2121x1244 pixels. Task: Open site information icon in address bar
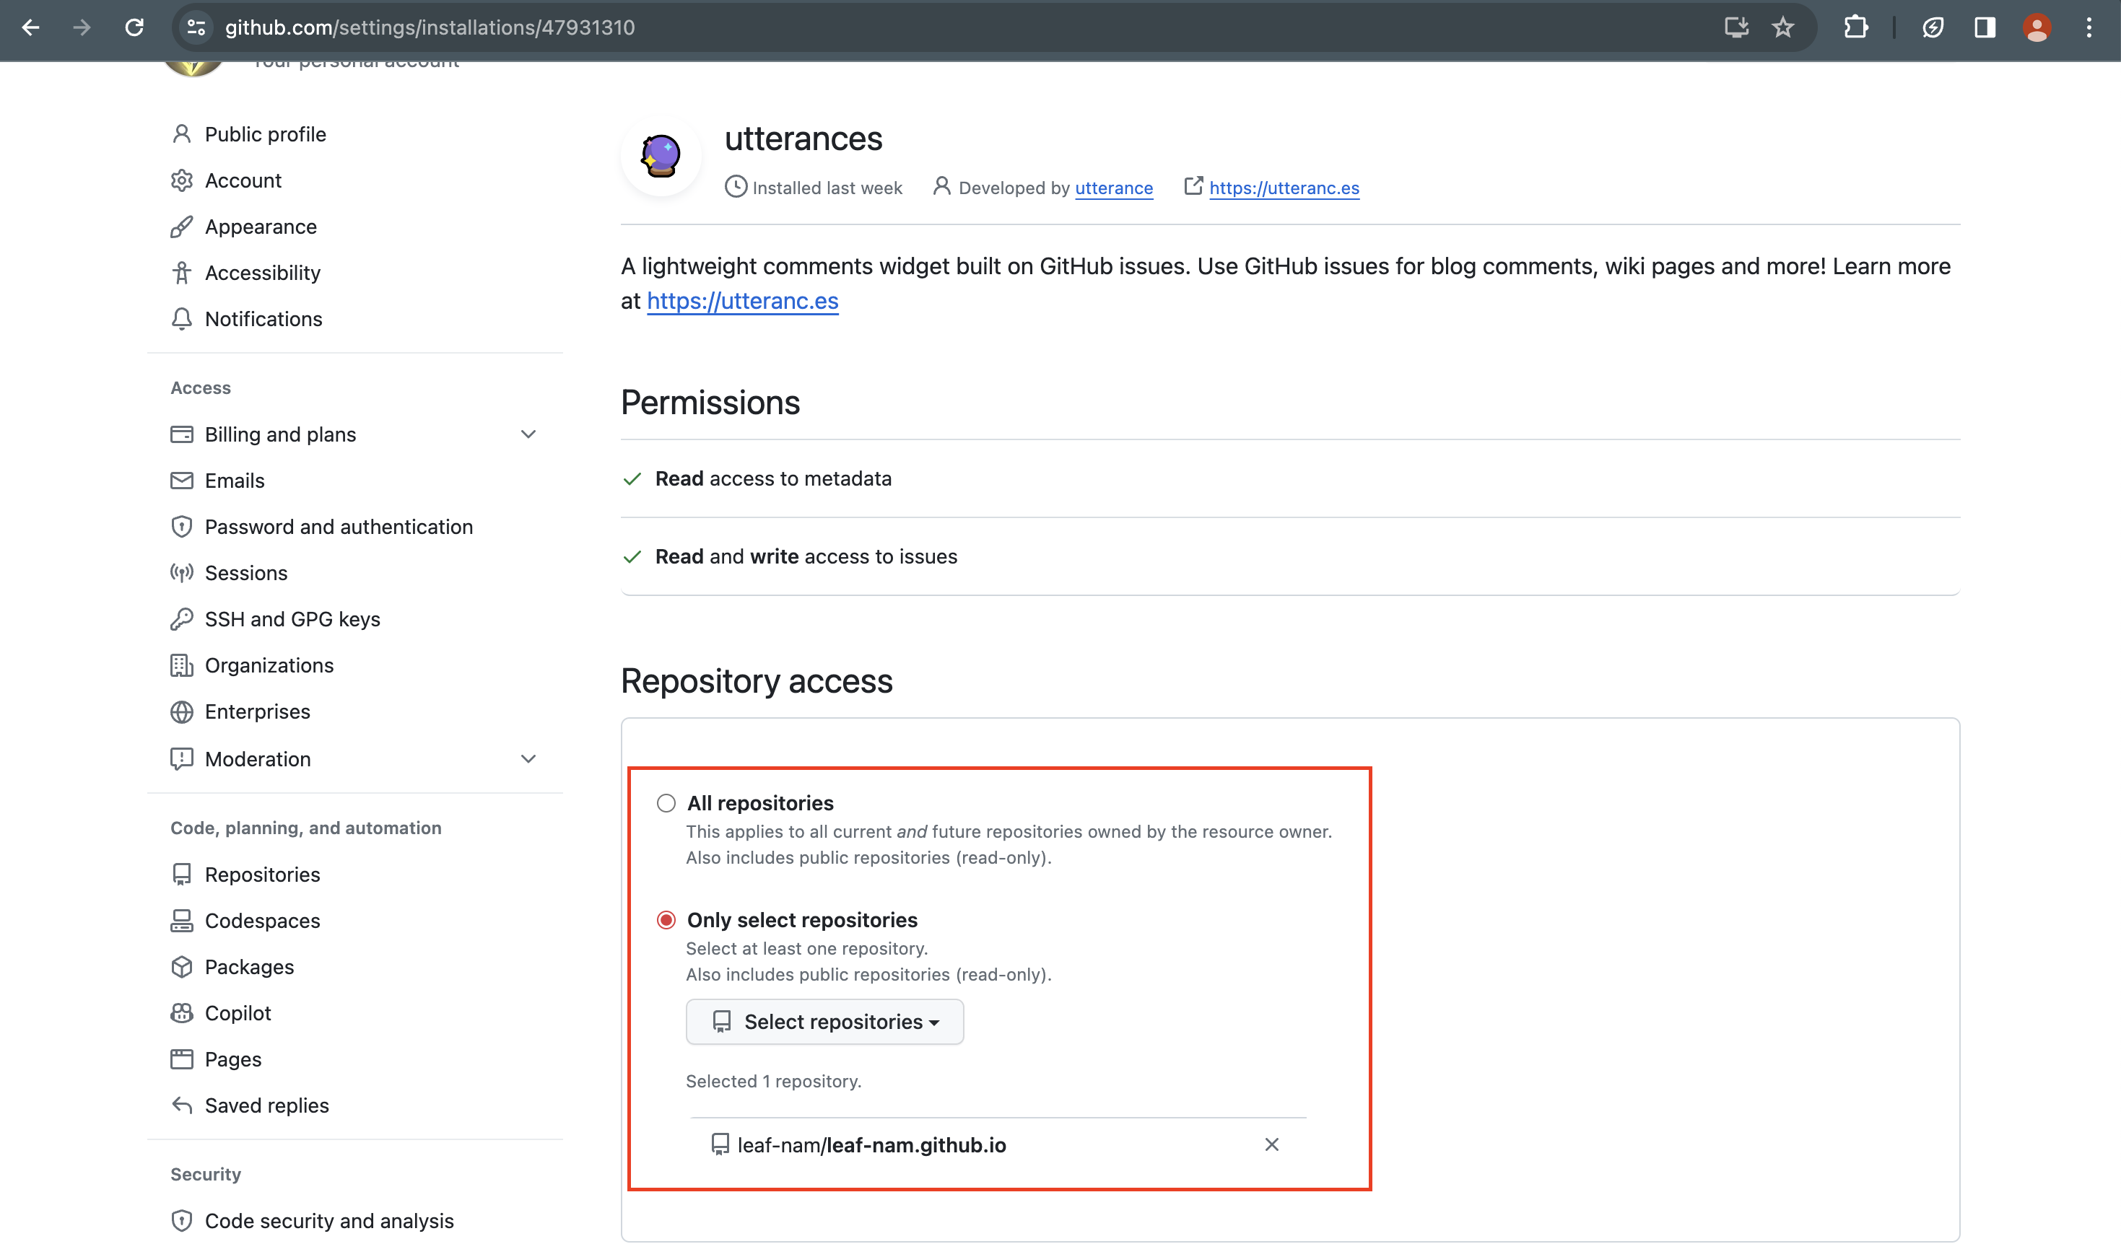tap(196, 27)
